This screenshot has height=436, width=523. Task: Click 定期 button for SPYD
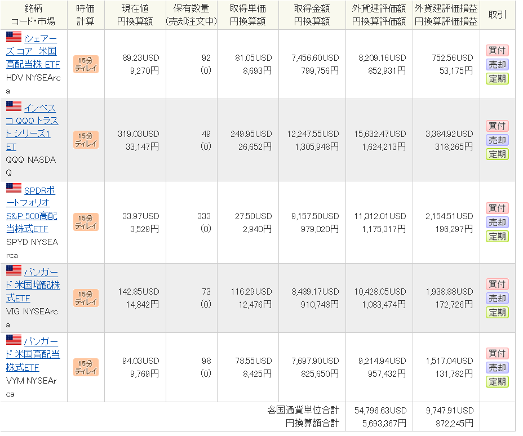[x=497, y=237]
